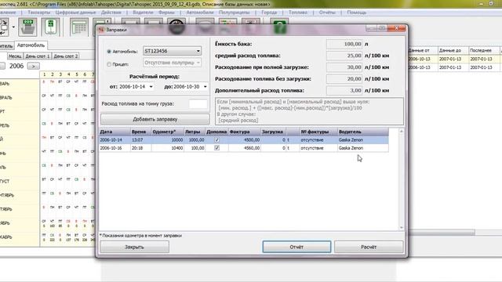Viewport: 502px width, 282px height.
Task: Sort by the Водитель column header
Action: pyautogui.click(x=362, y=132)
